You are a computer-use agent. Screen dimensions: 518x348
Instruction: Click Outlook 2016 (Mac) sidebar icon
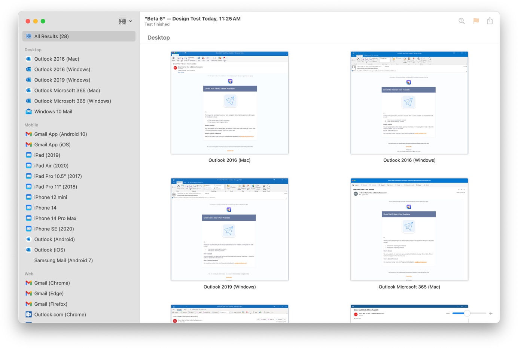(28, 59)
